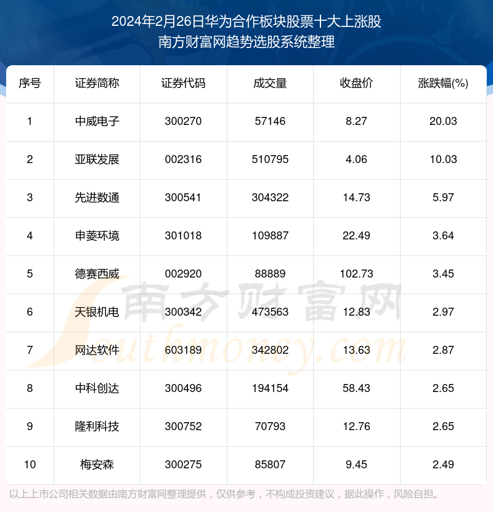Screen dimensions: 493x512
Task: Click stock code 300275
Action: click(x=184, y=465)
